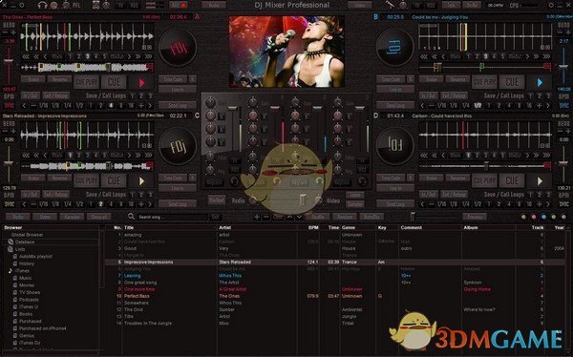Viewport: 573px width, 357px height.
Task: Toggle Reverse on deck B
Action: click(457, 79)
